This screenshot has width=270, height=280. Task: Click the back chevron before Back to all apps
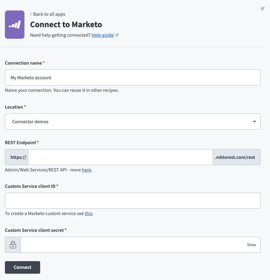(30, 14)
